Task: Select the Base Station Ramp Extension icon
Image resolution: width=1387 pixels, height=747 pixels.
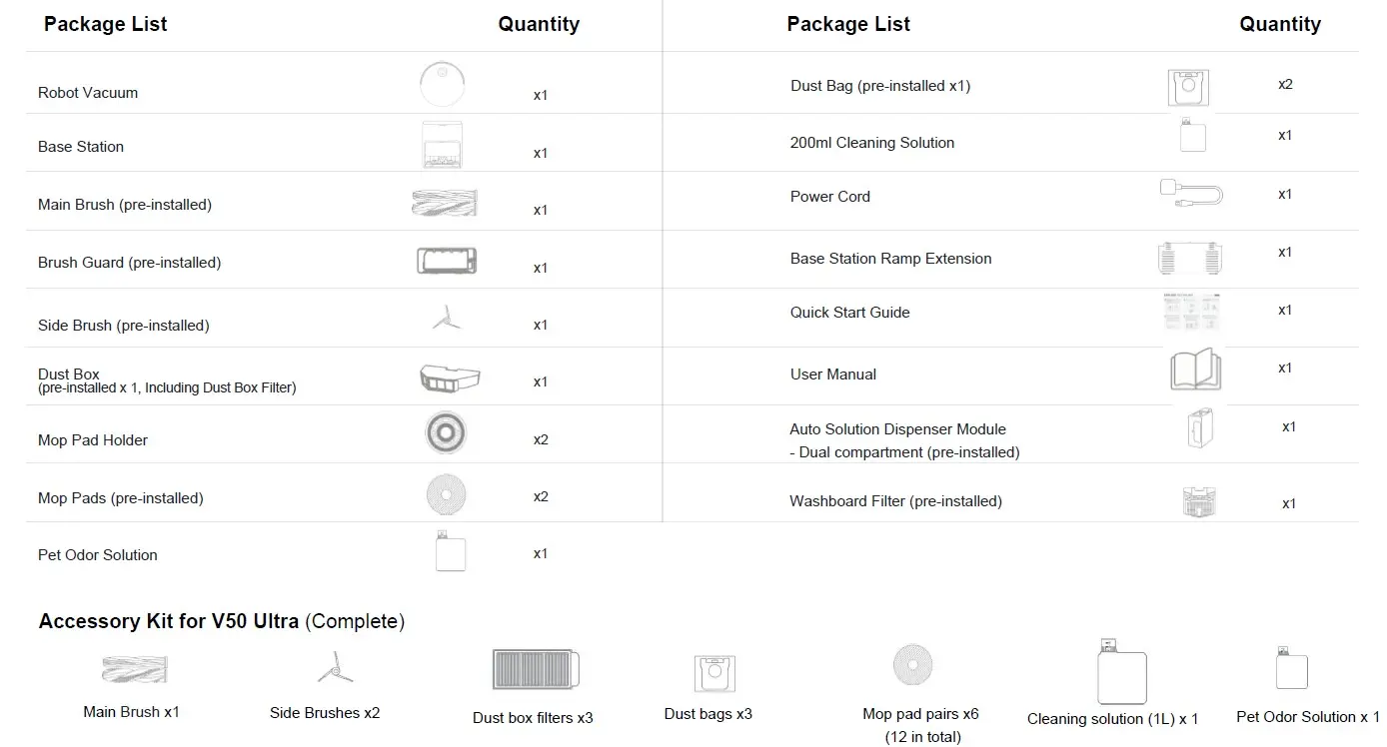Action: click(1190, 257)
